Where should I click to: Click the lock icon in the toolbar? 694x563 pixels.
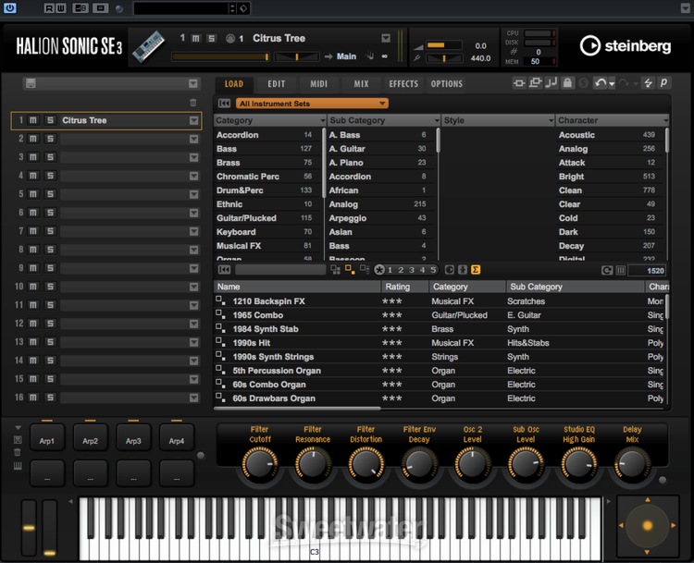568,83
